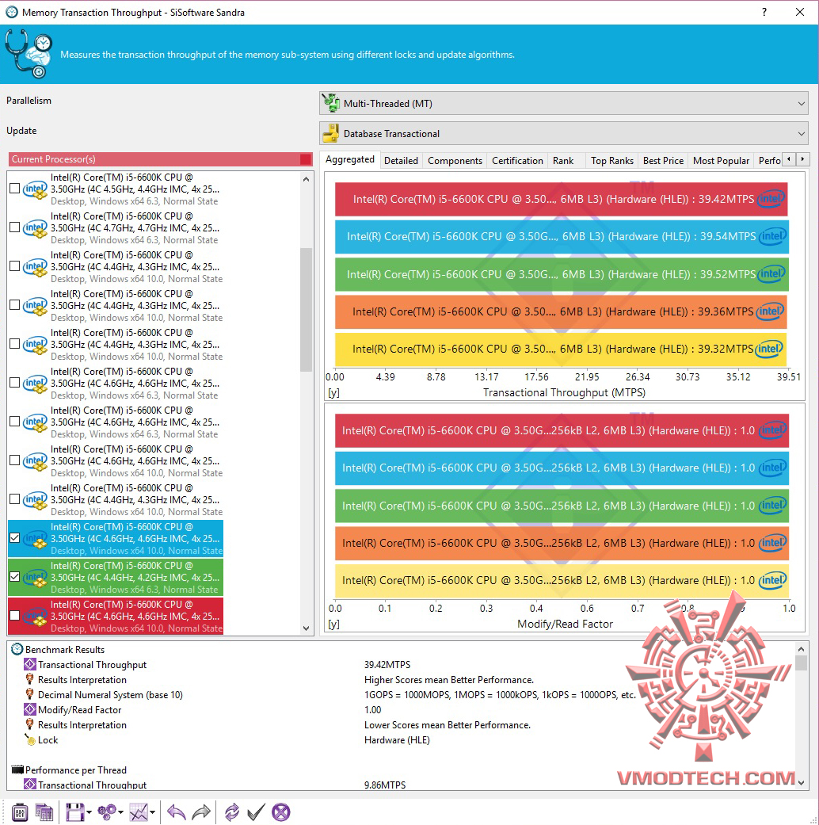
Task: Click Intel logo on the 39.32MTPS yellow bar
Action: [x=768, y=349]
